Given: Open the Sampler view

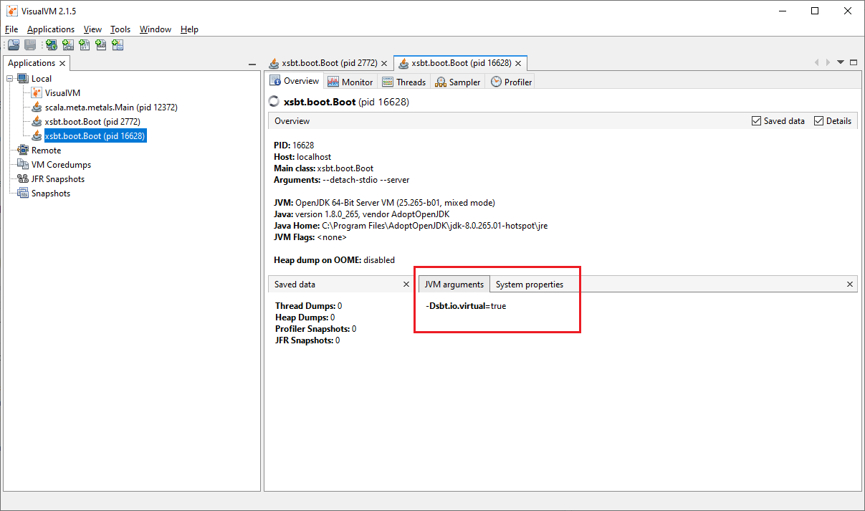Looking at the screenshot, I should coord(458,81).
